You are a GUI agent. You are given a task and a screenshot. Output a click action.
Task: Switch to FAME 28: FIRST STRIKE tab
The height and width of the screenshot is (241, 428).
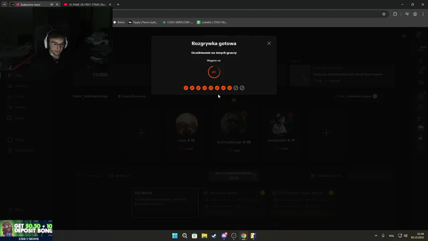tap(87, 5)
